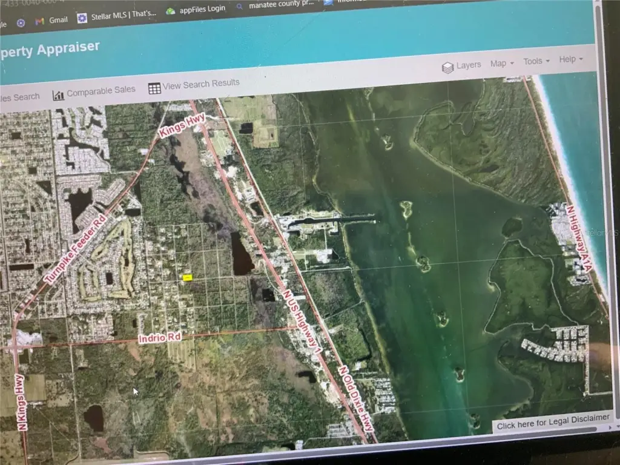This screenshot has height=465, width=620.
Task: Open the Help dropdown menu
Action: [x=570, y=59]
